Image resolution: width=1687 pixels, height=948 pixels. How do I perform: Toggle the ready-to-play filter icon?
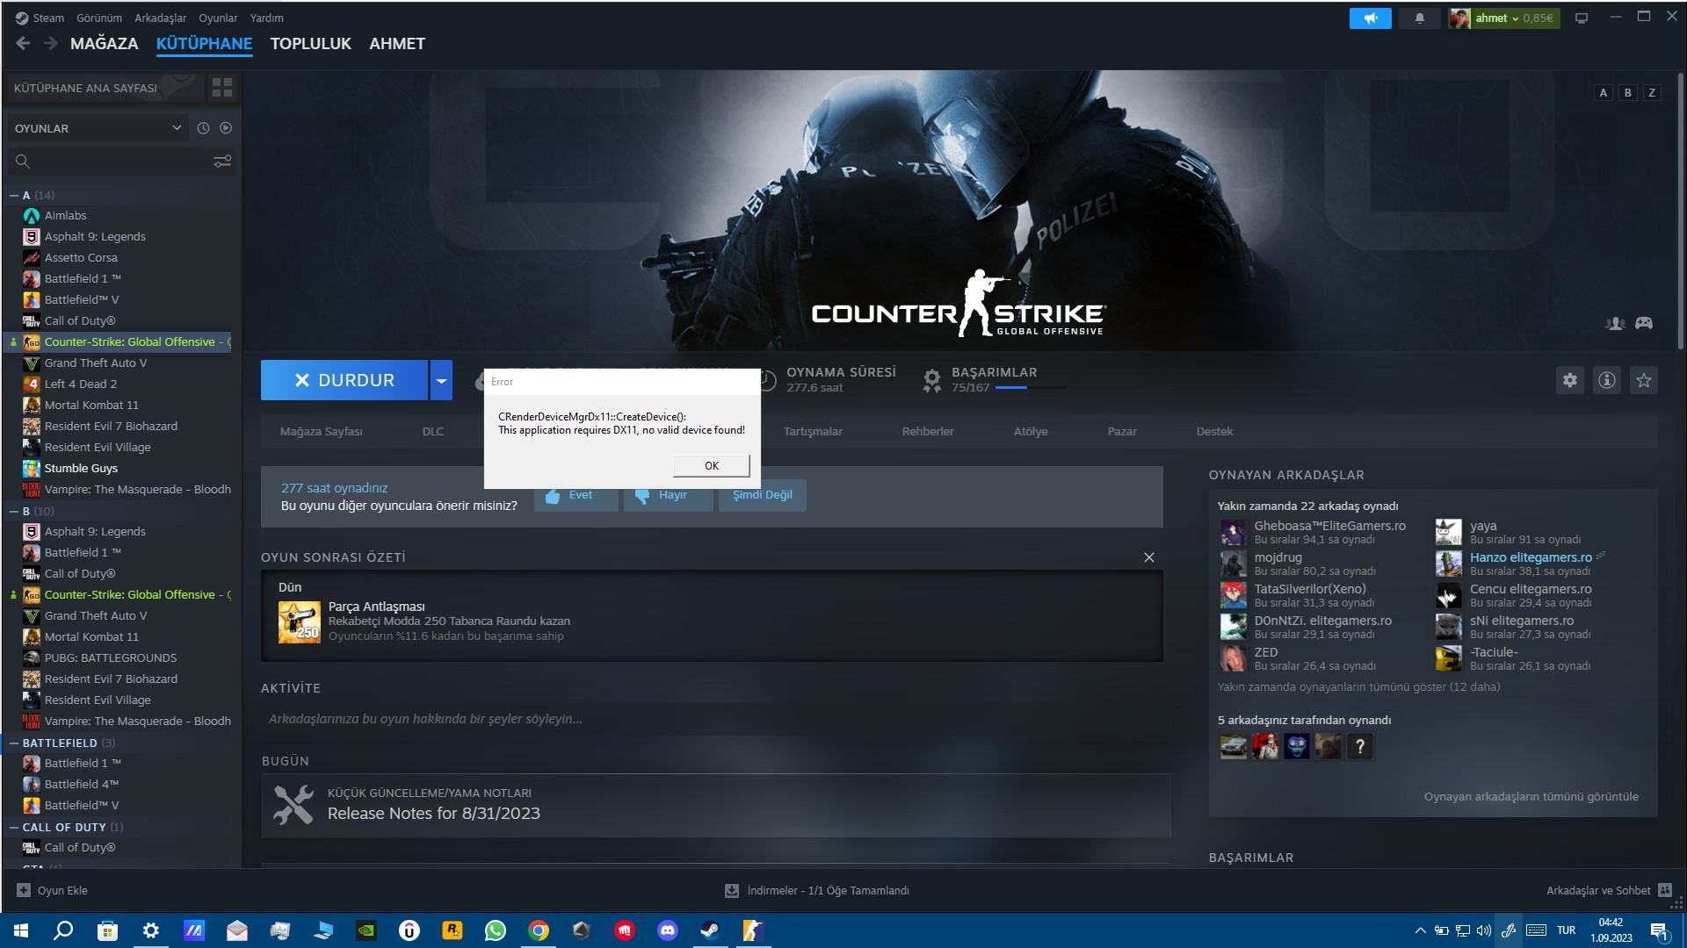(x=226, y=128)
